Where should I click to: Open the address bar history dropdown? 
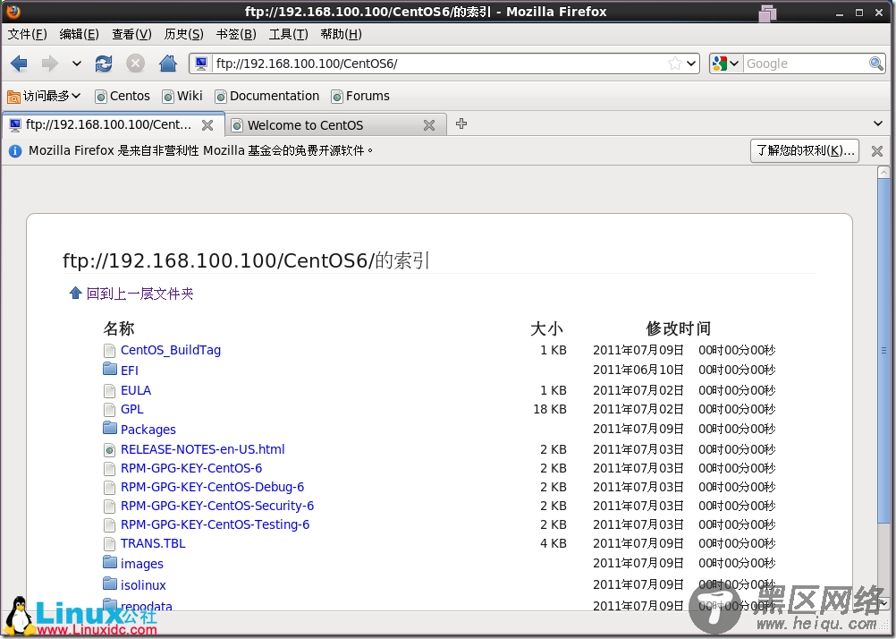pos(691,64)
